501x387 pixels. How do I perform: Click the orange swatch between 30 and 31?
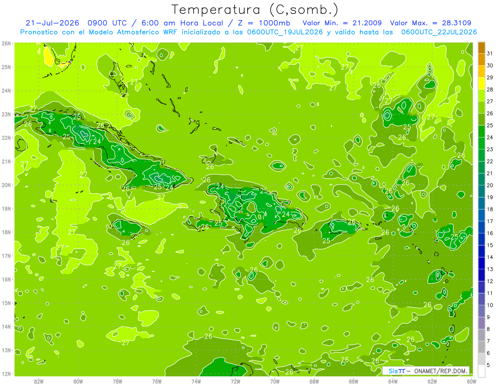click(481, 59)
